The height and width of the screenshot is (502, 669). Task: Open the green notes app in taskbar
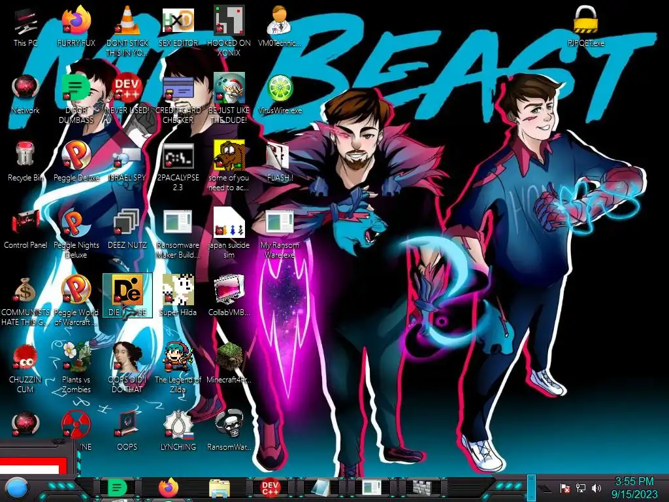117,488
